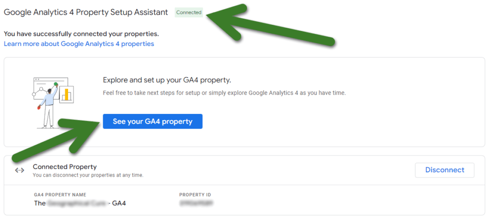This screenshot has height=222, width=491.
Task: Click the PROPERTY ID column label
Action: (195, 195)
